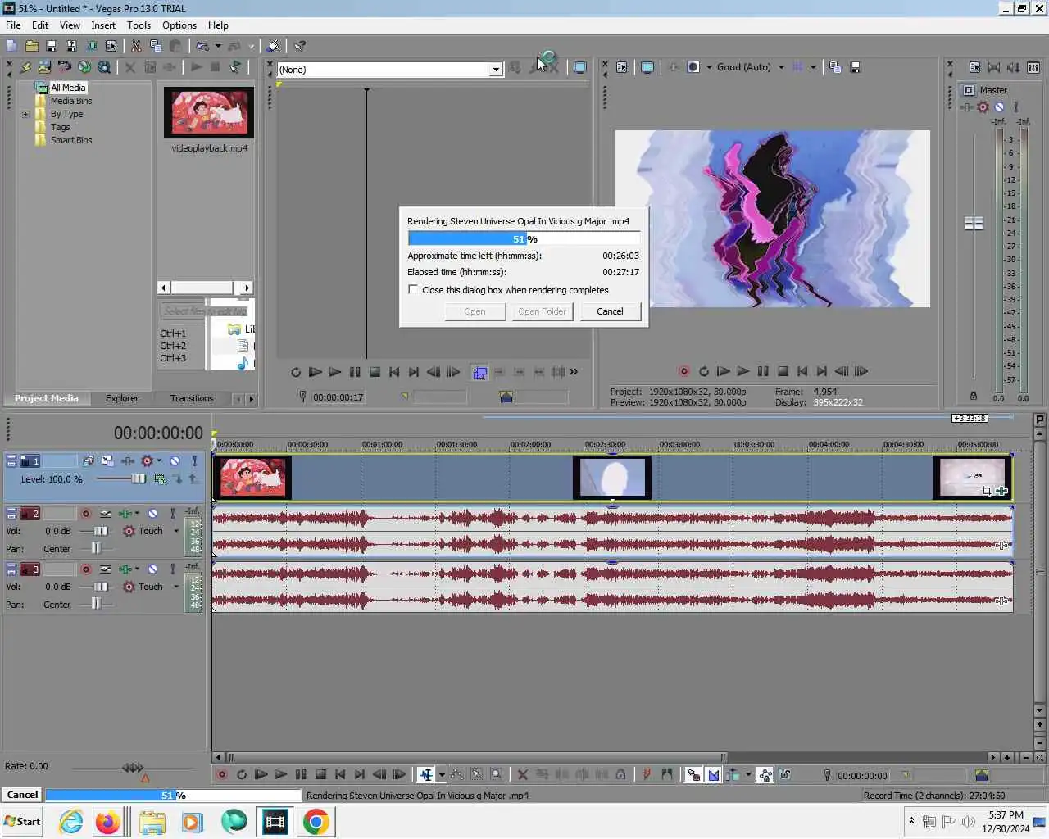Viewport: 1049px width, 839px height.
Task: Click Level slider on video track 1
Action: (138, 478)
